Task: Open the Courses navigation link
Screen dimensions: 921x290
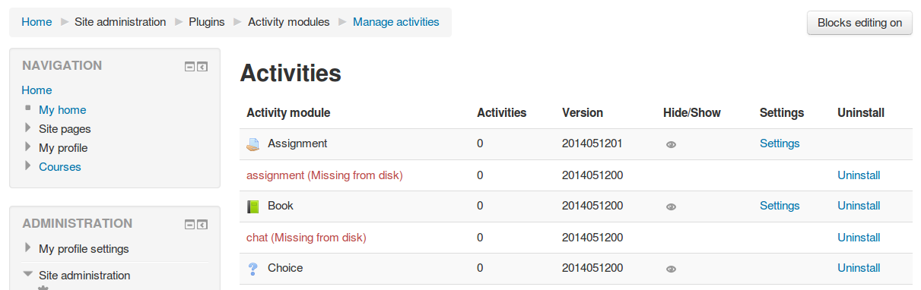Action: [60, 167]
